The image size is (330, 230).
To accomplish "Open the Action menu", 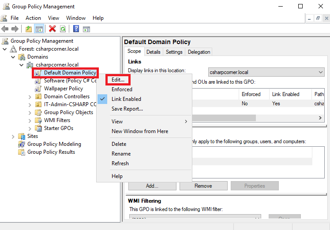I will pyautogui.click(x=33, y=18).
